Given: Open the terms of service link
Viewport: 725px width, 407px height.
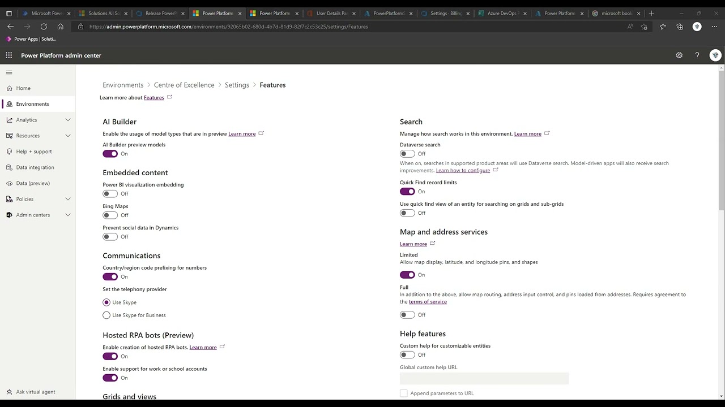Looking at the screenshot, I should point(428,302).
